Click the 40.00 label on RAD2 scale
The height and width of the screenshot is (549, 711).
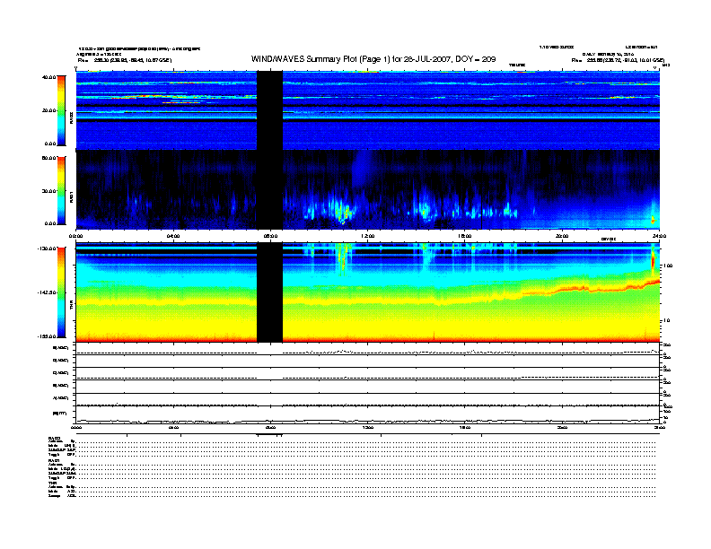coord(48,77)
